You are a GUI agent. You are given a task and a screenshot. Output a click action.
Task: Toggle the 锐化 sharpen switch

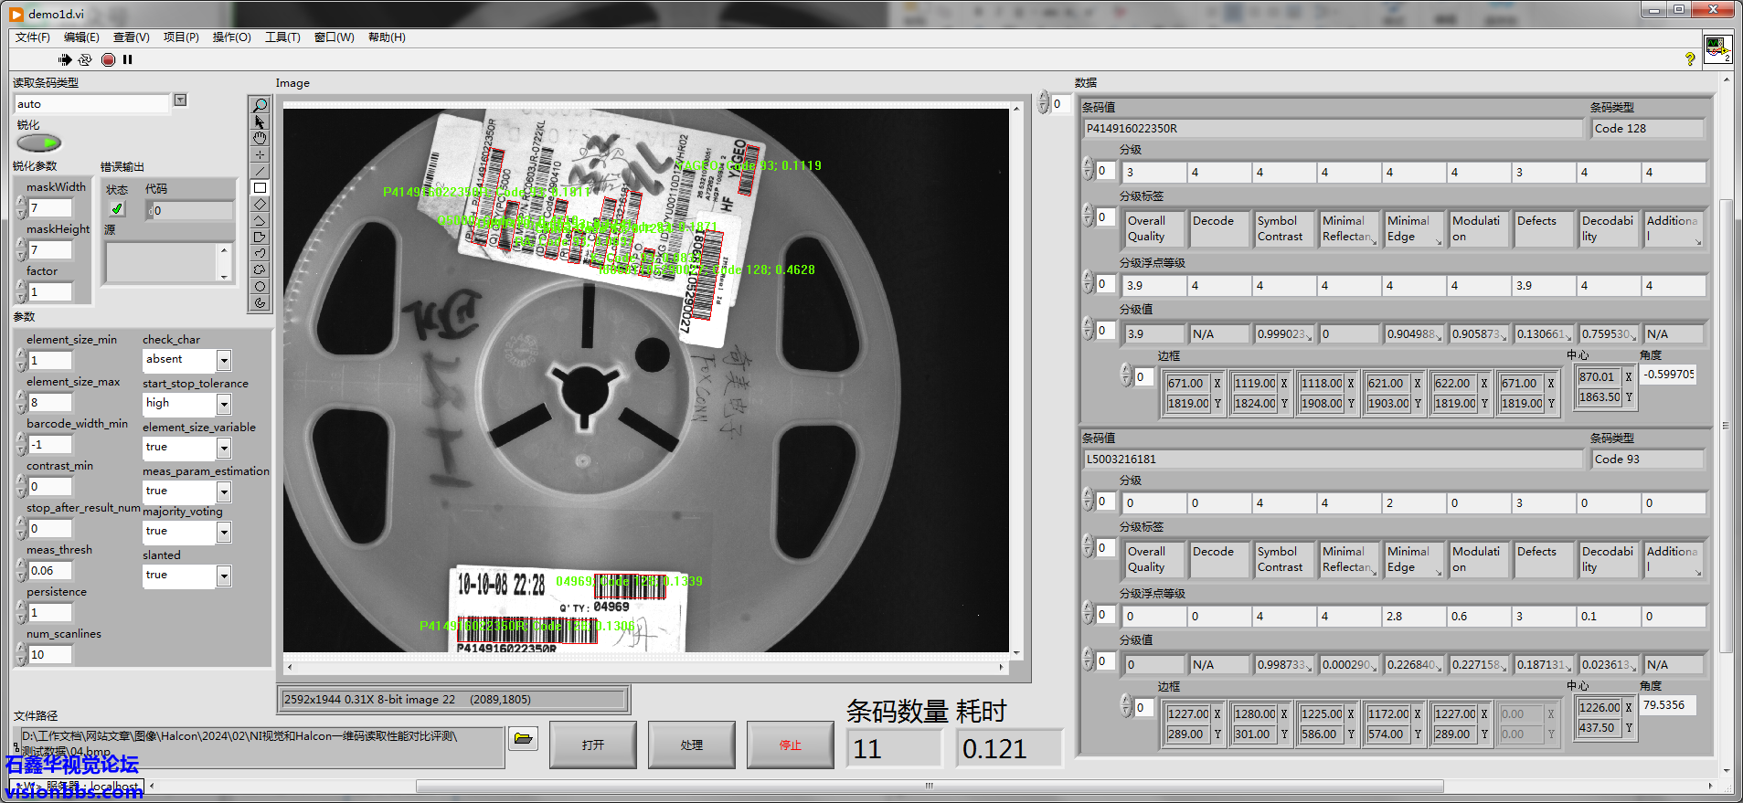(x=38, y=143)
